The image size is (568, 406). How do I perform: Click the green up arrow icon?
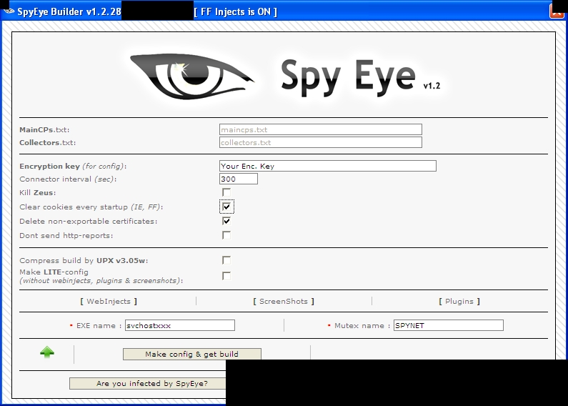pyautogui.click(x=47, y=352)
